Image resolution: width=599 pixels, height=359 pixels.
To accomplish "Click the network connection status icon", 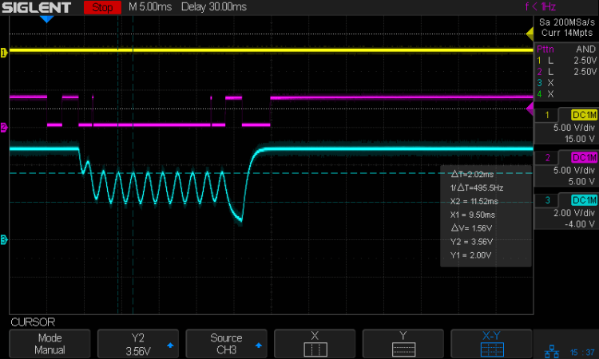I will [x=551, y=351].
